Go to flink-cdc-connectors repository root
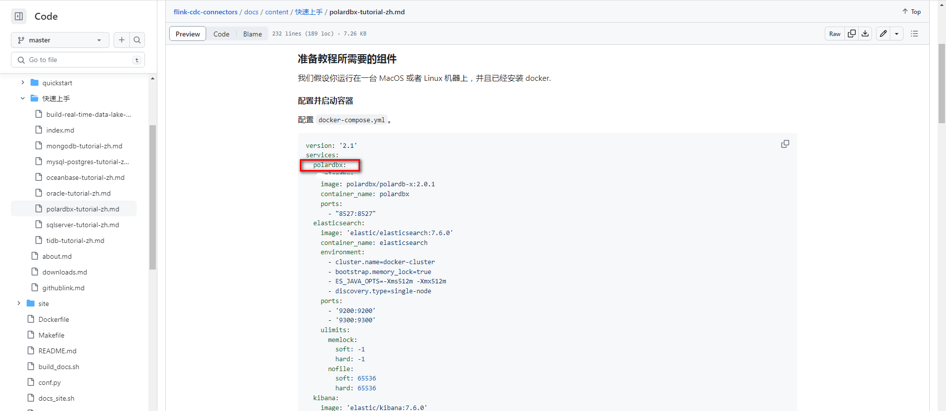The height and width of the screenshot is (411, 946). coord(206,12)
